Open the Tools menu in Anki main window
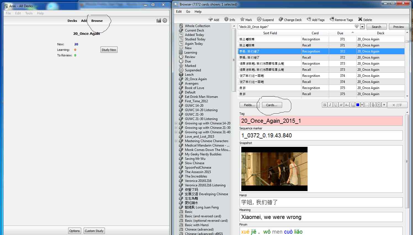This screenshot has height=235, width=413. coord(29,13)
